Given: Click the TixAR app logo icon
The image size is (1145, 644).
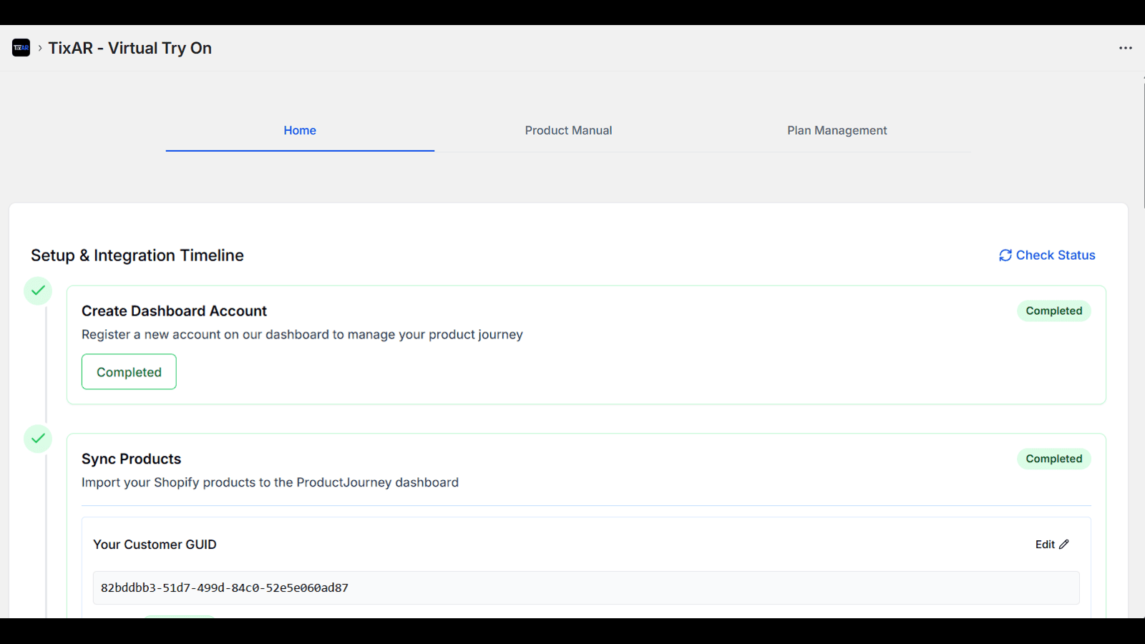Looking at the screenshot, I should point(21,48).
